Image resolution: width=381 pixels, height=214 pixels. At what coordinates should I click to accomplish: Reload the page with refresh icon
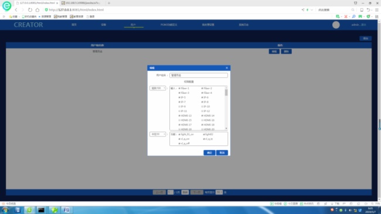point(30,10)
